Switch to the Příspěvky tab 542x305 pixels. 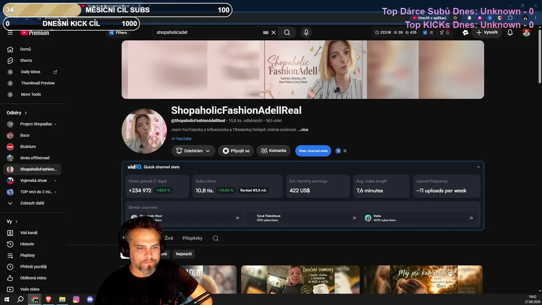tap(192, 238)
